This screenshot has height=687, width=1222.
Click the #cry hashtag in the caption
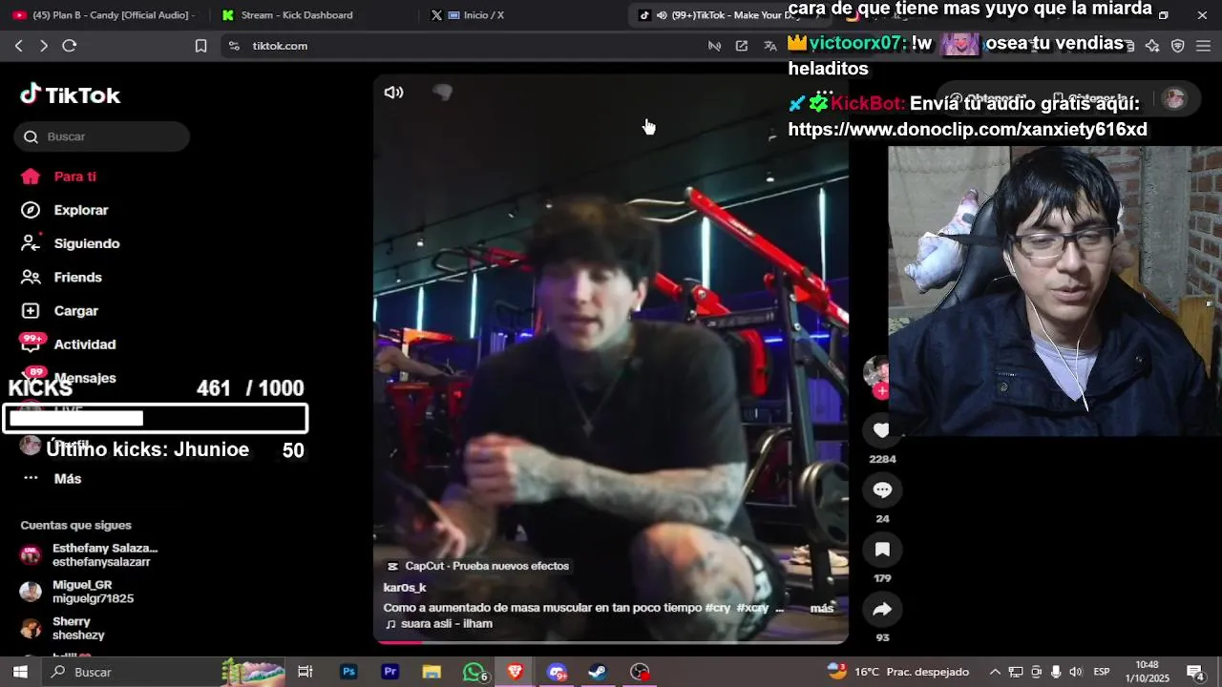[718, 608]
